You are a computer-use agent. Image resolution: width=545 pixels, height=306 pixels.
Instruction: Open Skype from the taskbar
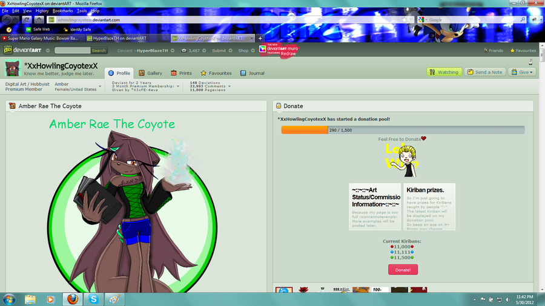tap(93, 299)
